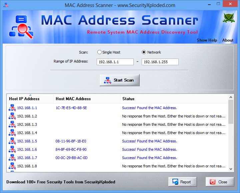
Task: Open the About link
Action: click(228, 40)
